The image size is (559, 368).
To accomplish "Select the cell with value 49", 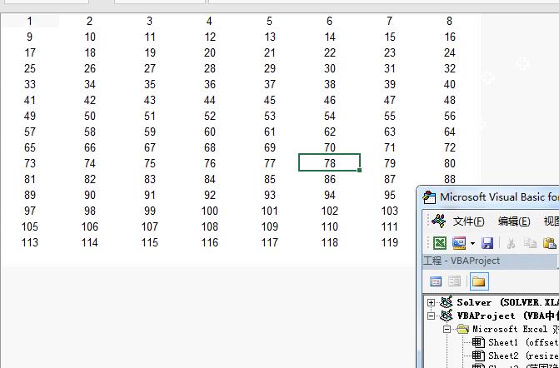I will [x=30, y=116].
